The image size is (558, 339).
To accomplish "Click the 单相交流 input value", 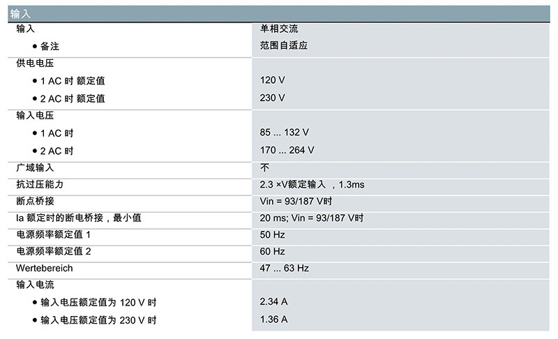I will coord(279,29).
